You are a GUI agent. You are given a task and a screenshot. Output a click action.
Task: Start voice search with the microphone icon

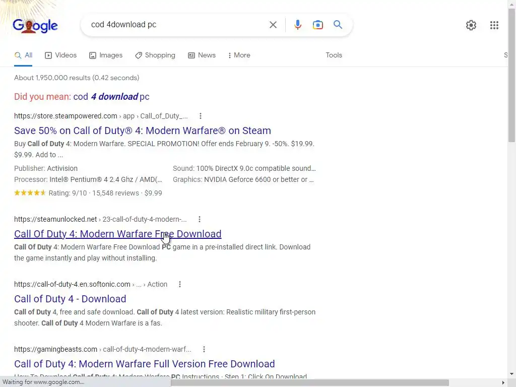297,25
